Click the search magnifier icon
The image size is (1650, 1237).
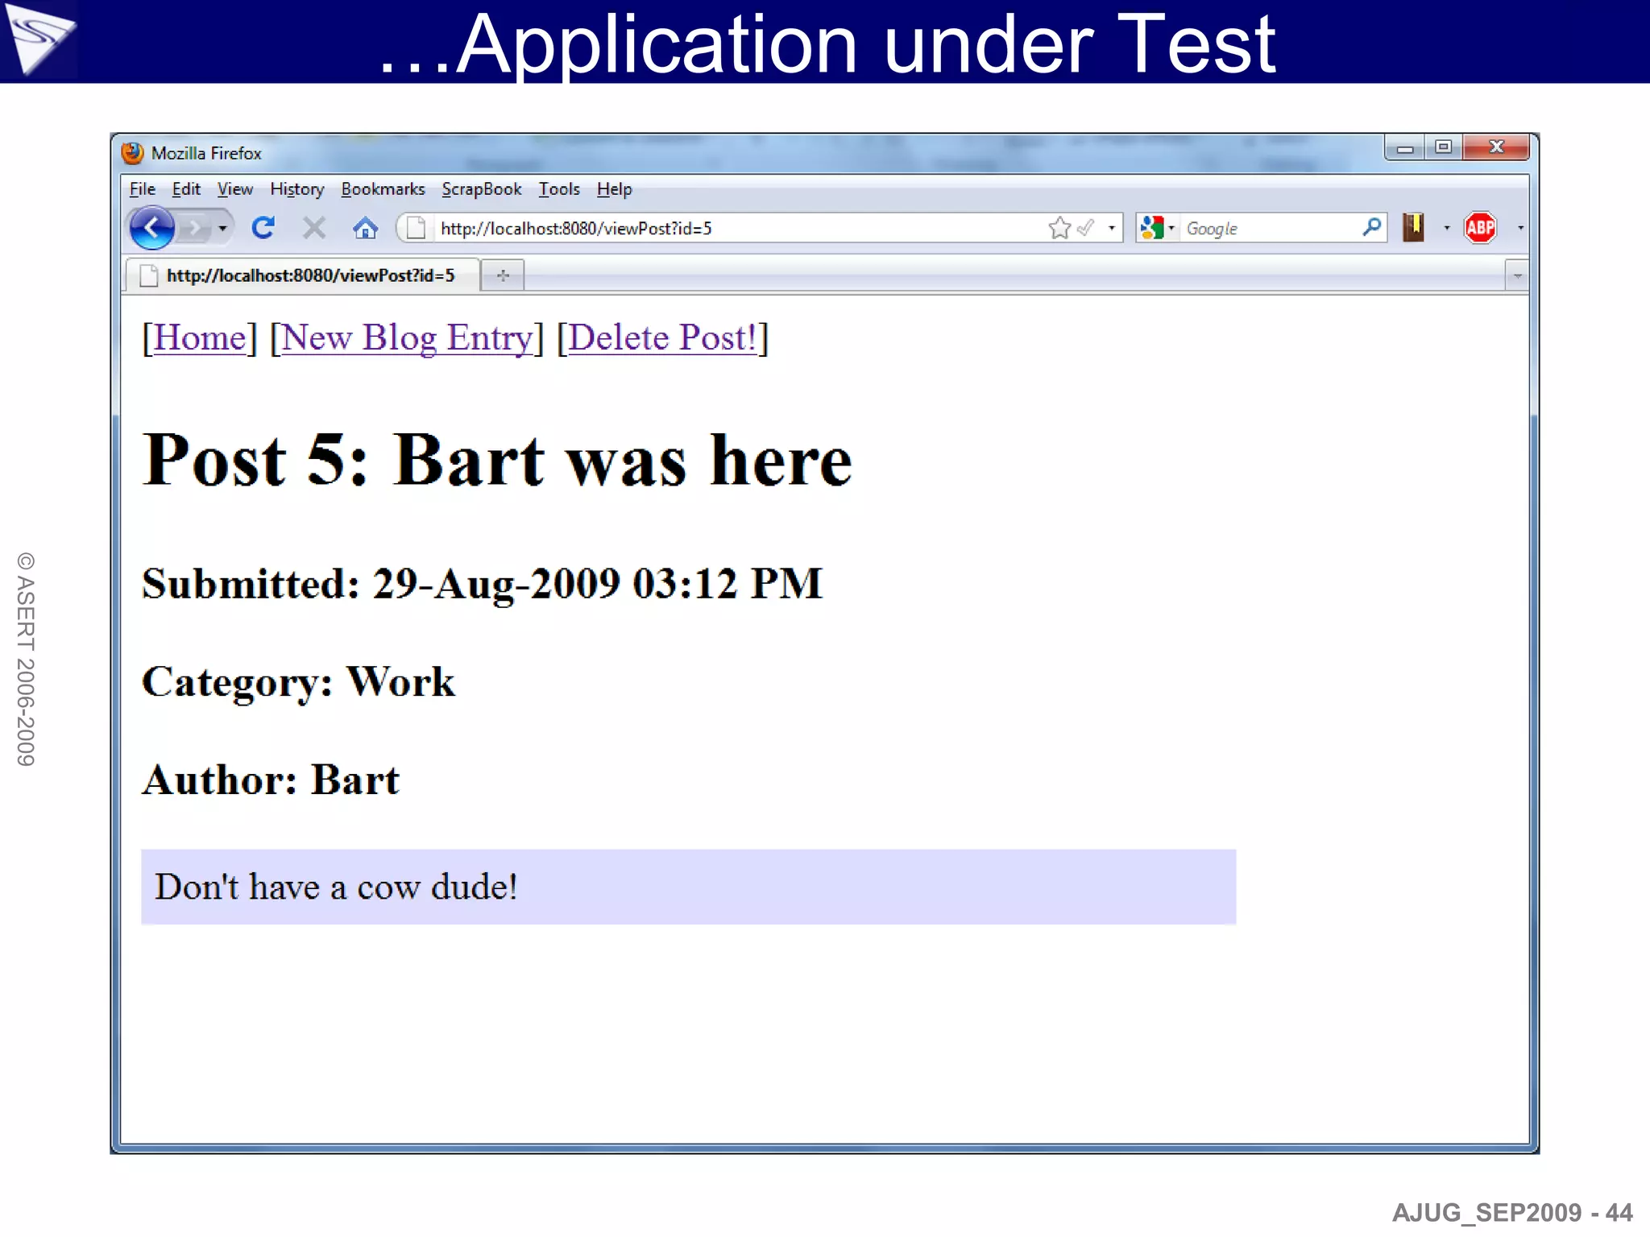(x=1371, y=228)
